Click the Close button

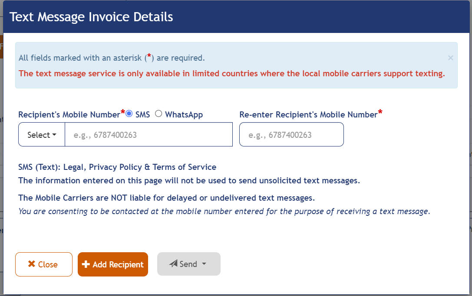pos(43,264)
